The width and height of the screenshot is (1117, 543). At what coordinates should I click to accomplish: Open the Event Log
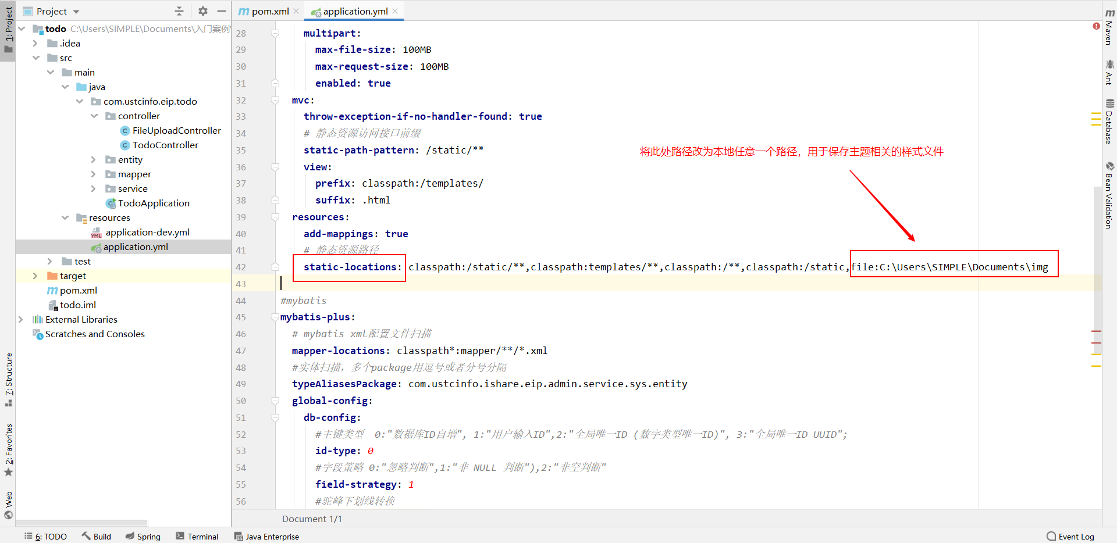(1070, 536)
